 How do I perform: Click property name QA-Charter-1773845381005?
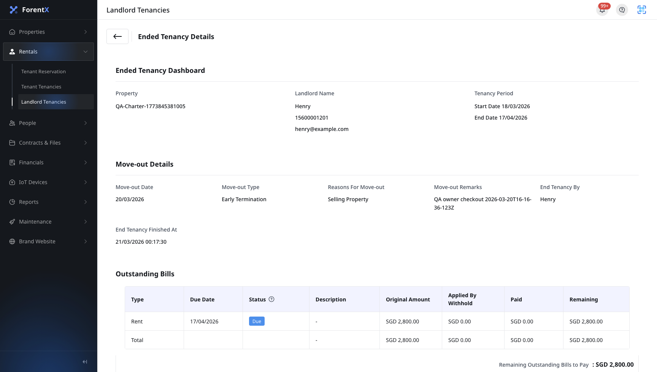click(x=151, y=106)
